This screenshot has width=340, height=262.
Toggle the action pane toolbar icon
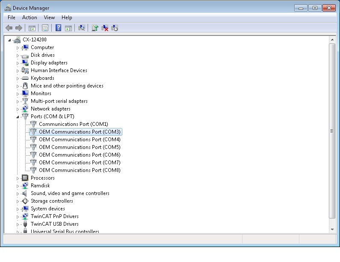tap(68, 28)
